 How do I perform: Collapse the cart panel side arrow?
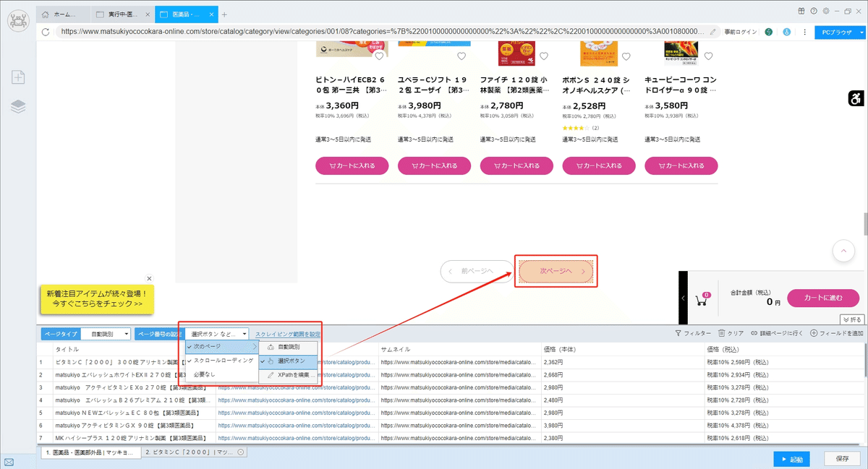click(684, 298)
